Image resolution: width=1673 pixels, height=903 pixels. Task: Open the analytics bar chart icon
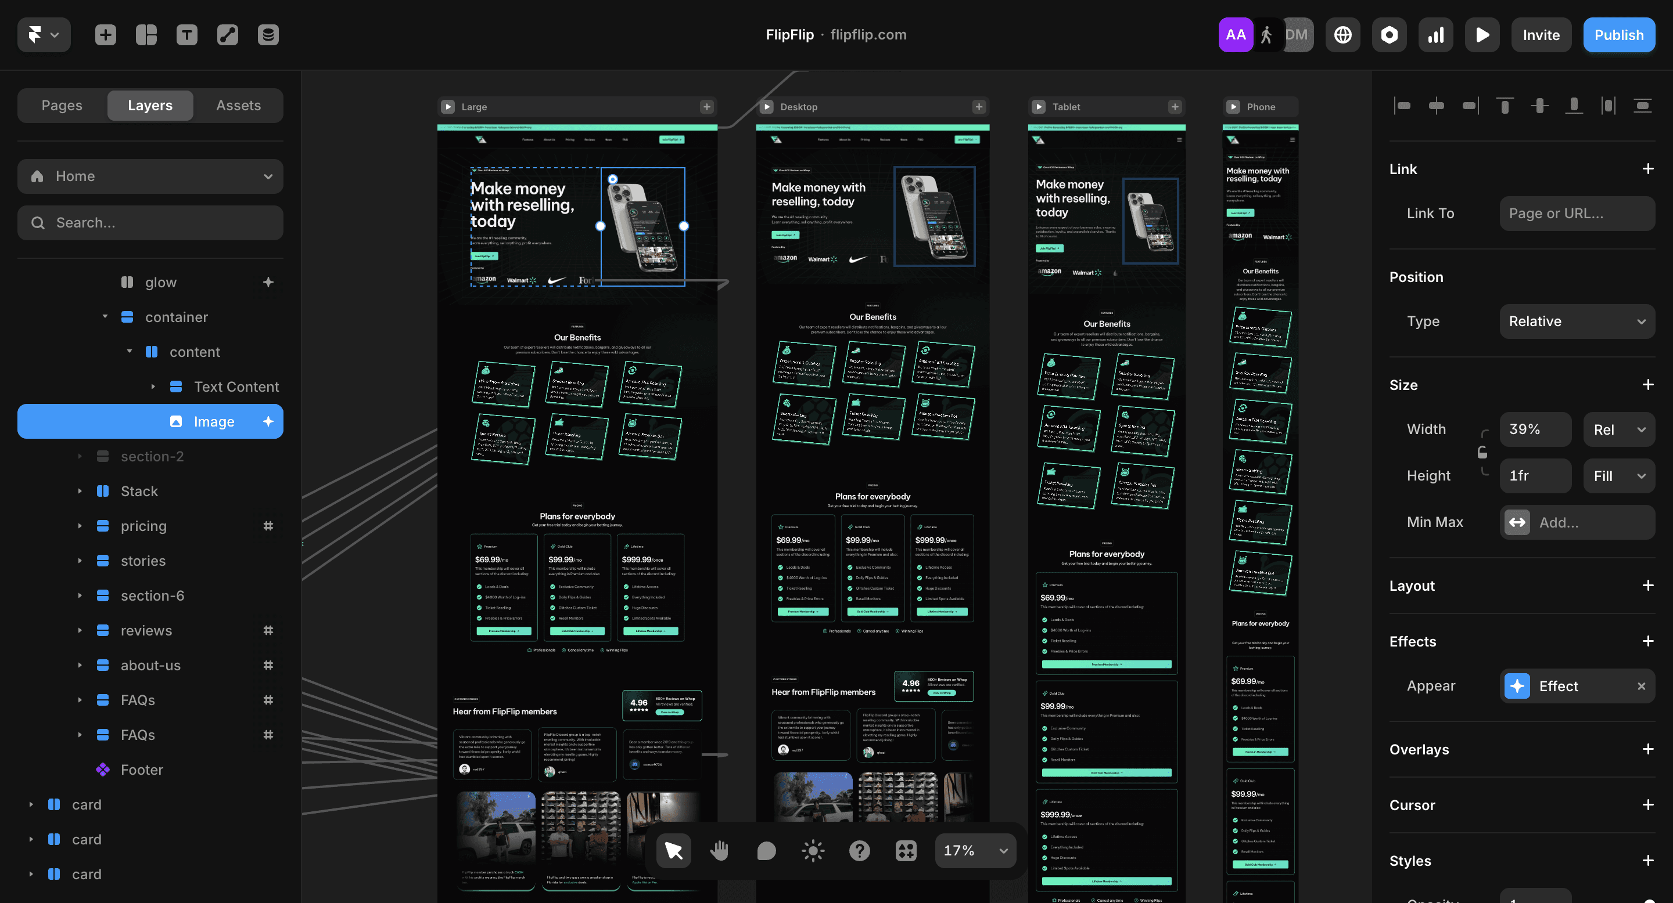click(1436, 35)
